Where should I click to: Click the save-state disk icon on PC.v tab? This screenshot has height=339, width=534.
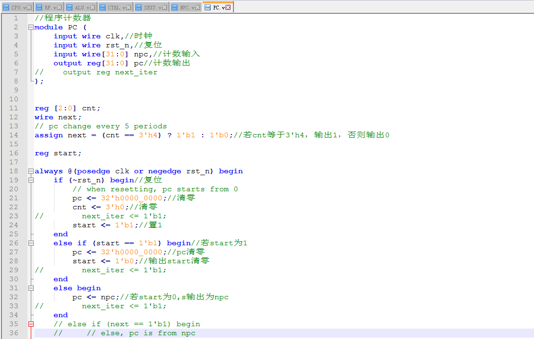click(207, 7)
